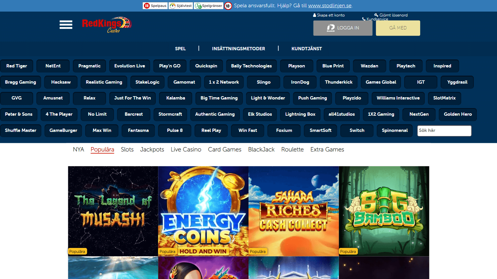Open Sahara Riches Cash Collect thumbnail
Screen dimensions: 497x279
pos(294,211)
